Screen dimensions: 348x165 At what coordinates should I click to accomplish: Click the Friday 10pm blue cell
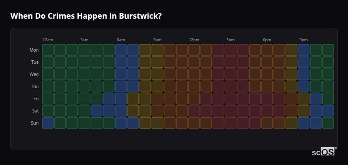point(316,99)
